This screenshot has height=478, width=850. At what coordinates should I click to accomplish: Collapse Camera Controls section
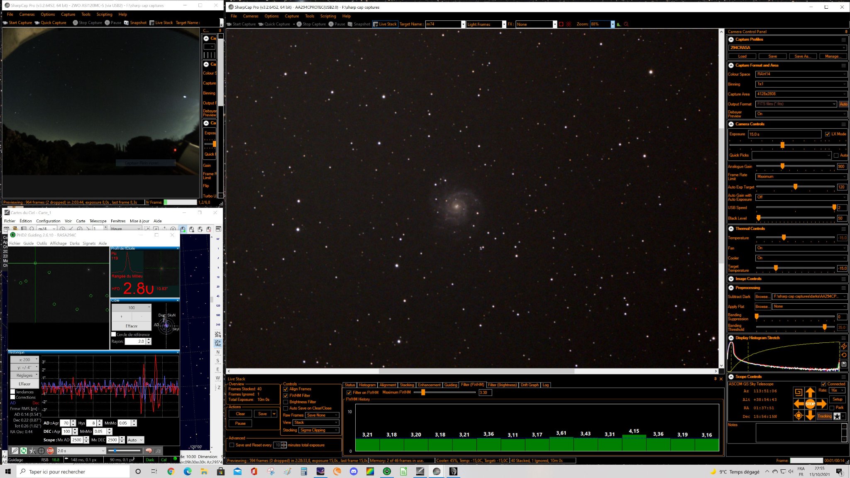coord(731,124)
